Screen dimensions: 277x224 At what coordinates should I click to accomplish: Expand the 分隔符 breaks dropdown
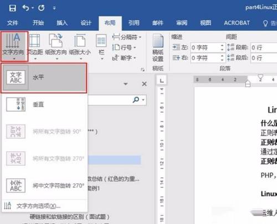(127, 37)
